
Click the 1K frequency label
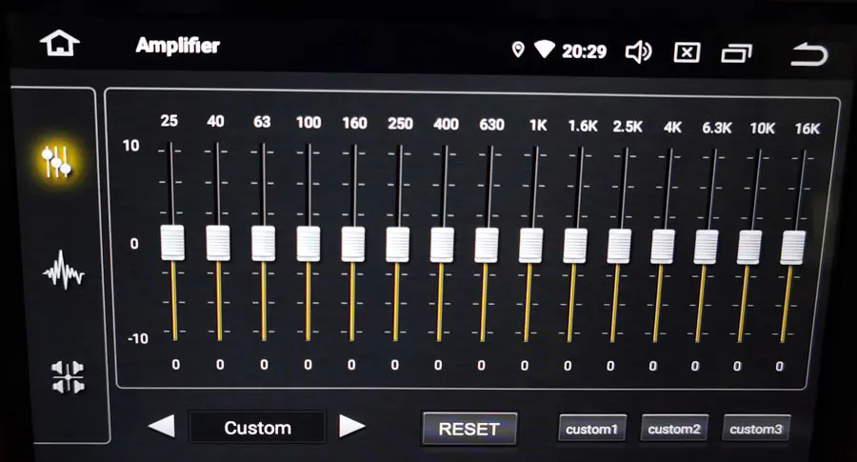(538, 125)
